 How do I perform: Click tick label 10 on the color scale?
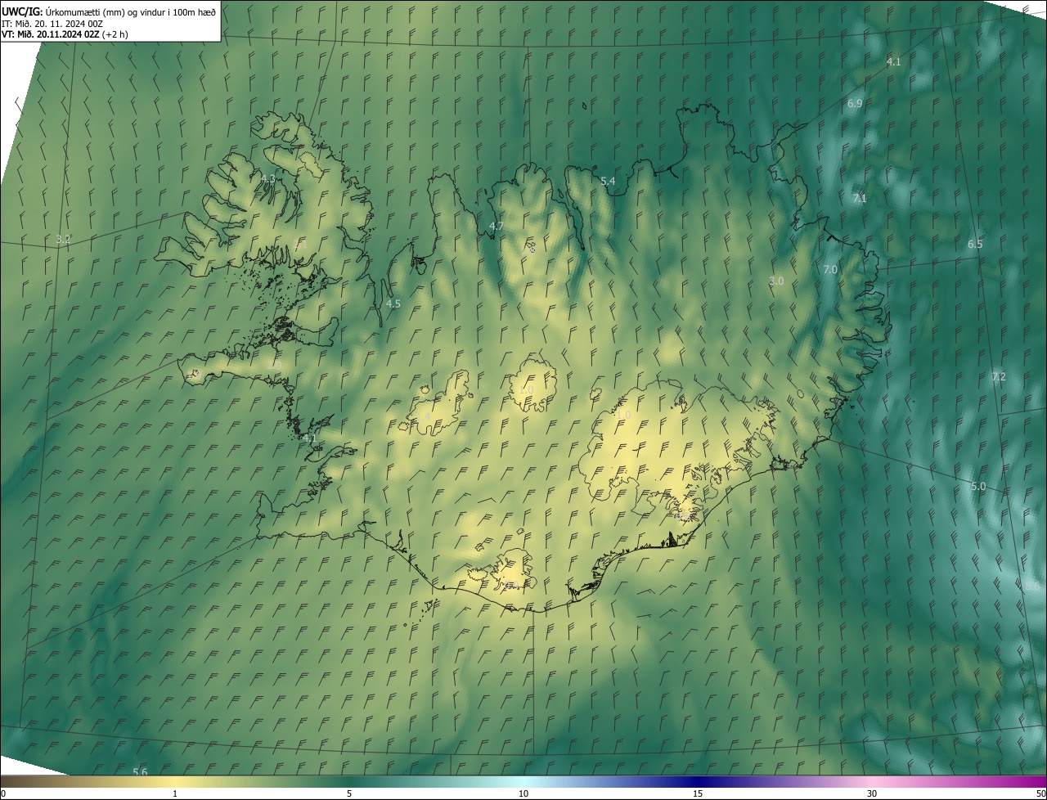(x=523, y=794)
